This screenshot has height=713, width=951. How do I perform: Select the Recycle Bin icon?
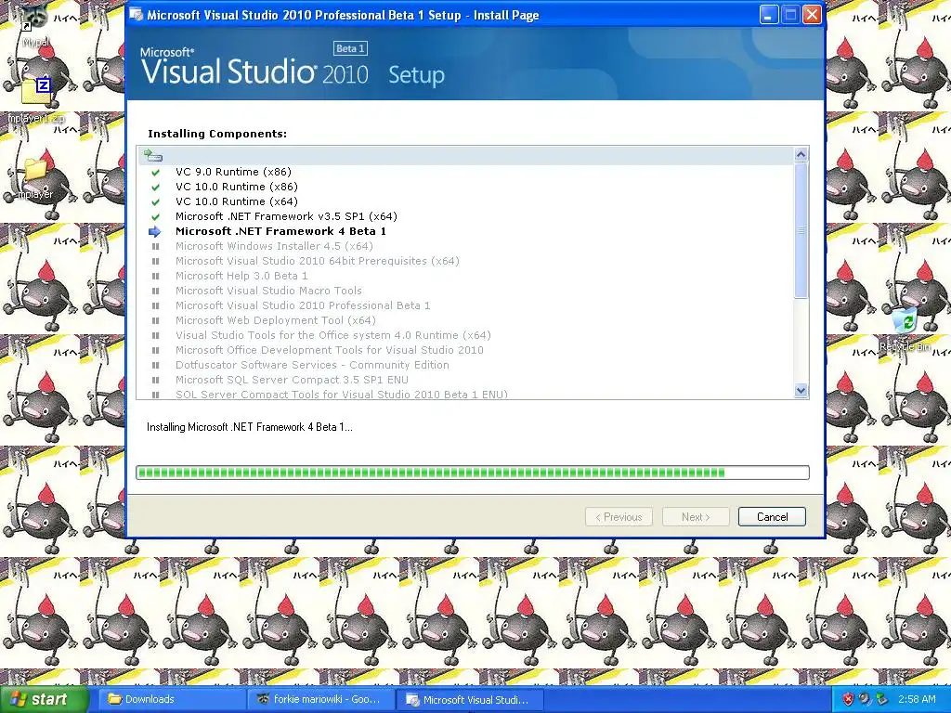point(905,329)
